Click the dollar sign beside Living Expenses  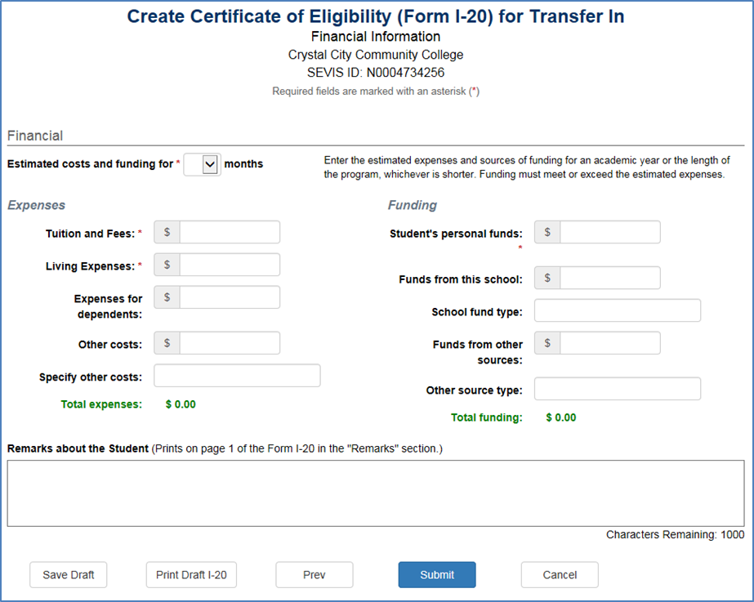(x=167, y=265)
